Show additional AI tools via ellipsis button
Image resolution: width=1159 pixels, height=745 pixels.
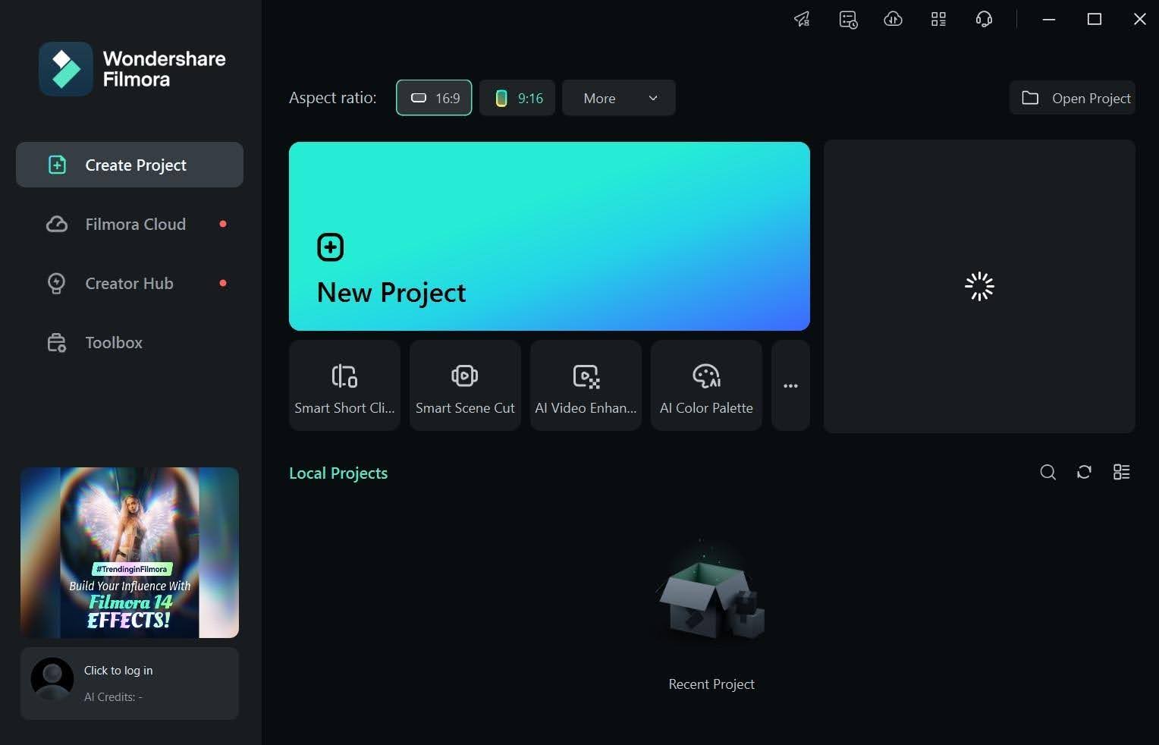[x=790, y=385]
